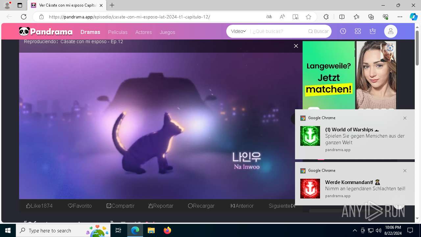View site information lock icon

(41, 17)
